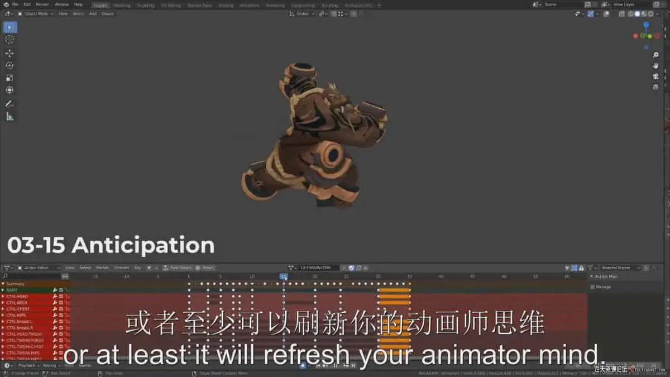Toggle CTRL-HEAD channel wrench icon

pyautogui.click(x=55, y=296)
